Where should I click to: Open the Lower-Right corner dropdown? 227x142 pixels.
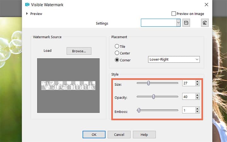click(174, 59)
